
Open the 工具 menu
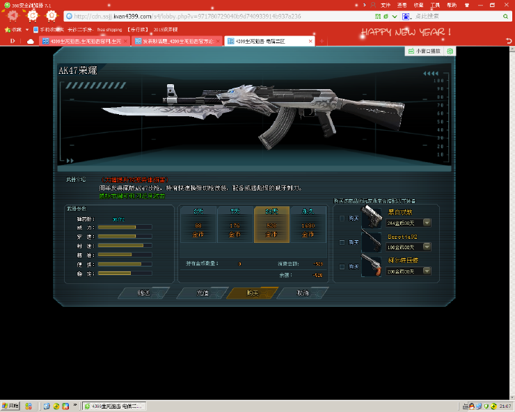coord(435,5)
